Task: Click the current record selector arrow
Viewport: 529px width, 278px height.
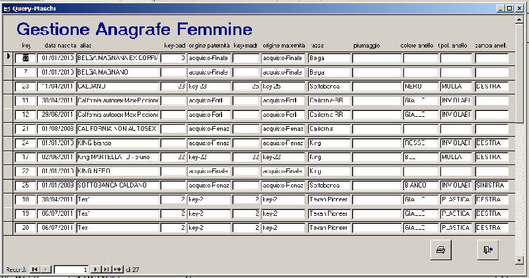Action: point(9,57)
